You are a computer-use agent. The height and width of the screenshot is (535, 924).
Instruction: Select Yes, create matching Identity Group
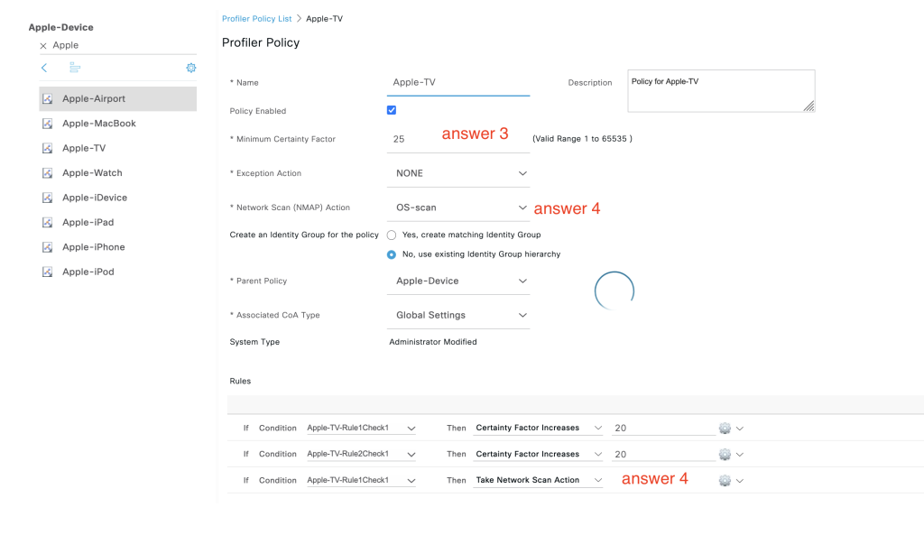(392, 235)
